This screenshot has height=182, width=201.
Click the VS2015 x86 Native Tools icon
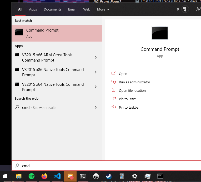17,70
